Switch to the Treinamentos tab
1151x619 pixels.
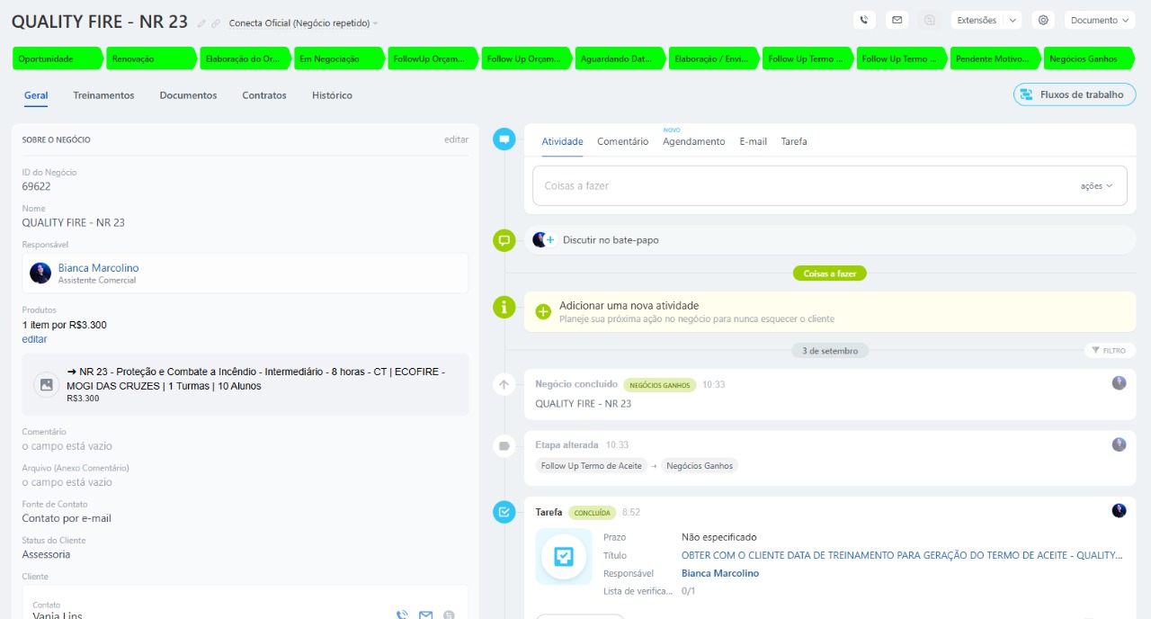click(103, 95)
